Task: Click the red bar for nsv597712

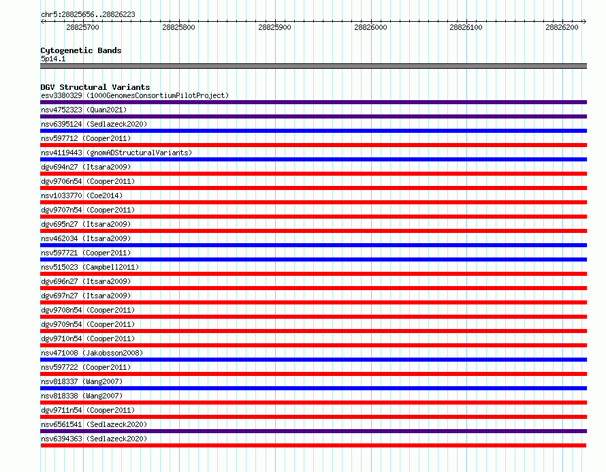Action: coord(313,145)
